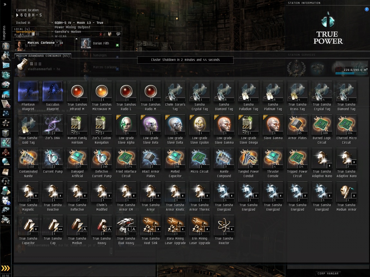Viewport: 370px width, 277px height.
Task: Open the Marcos Corleone chat name
Action: (41, 43)
